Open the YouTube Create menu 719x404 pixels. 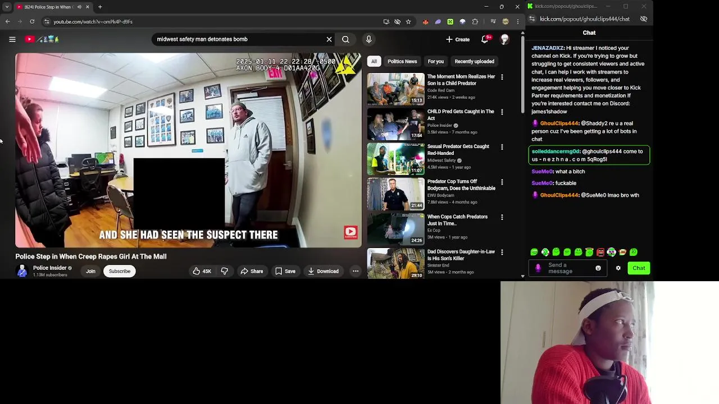(458, 39)
